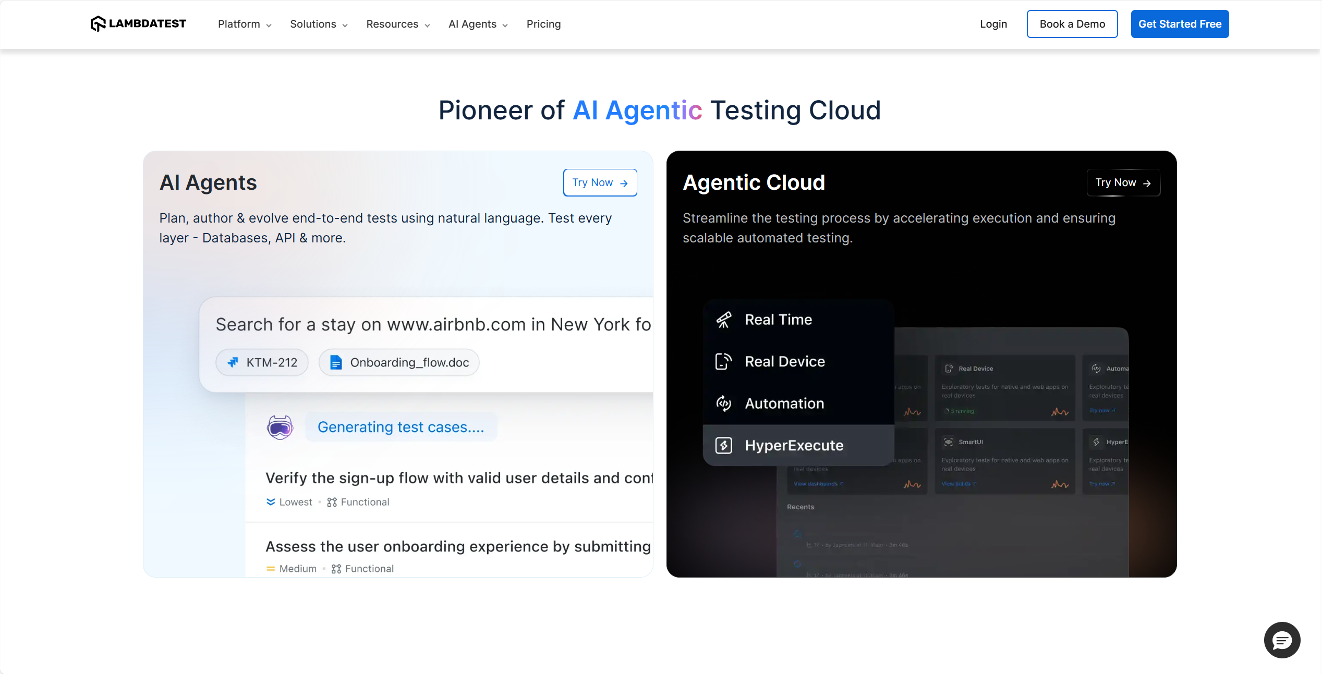Expand the Solutions dropdown menu
This screenshot has width=1322, height=674.
tap(319, 24)
